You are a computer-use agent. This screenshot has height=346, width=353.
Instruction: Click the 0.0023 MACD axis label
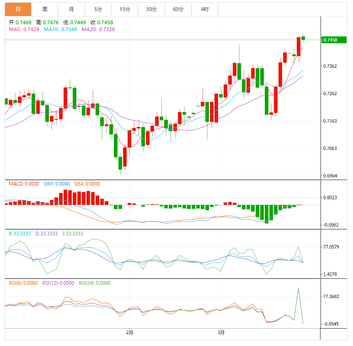(330, 197)
